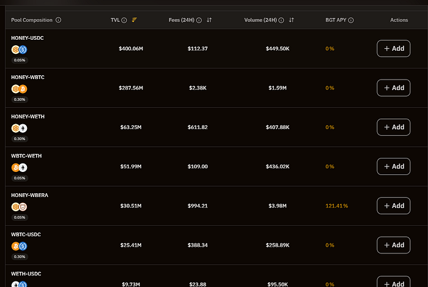Select the $3.98M volume value
The image size is (428, 287).
[x=278, y=206]
